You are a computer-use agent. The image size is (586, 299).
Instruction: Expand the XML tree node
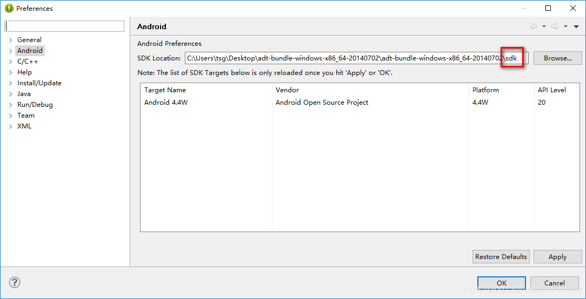pos(10,126)
